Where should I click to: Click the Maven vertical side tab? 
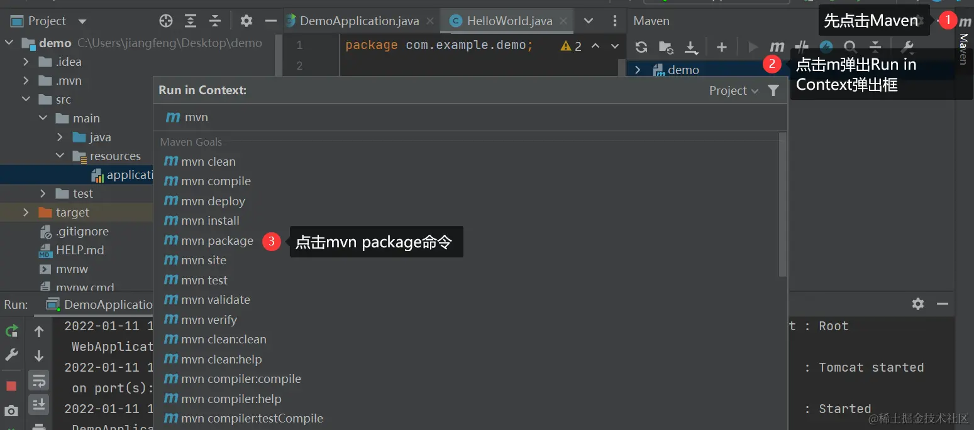click(964, 41)
